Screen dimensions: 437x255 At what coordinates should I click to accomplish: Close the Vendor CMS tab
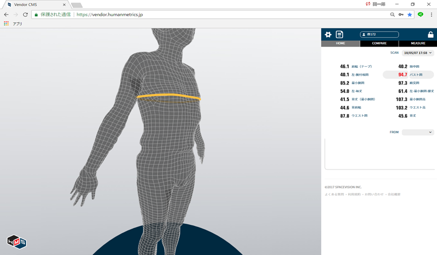[x=64, y=5]
